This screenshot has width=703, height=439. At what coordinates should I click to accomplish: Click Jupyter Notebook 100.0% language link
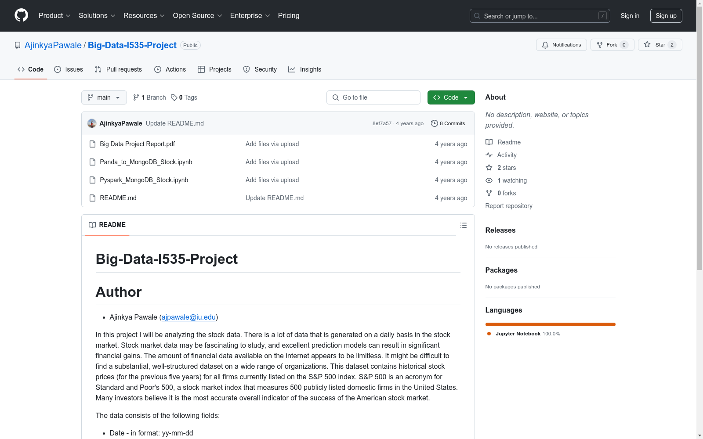(524, 334)
